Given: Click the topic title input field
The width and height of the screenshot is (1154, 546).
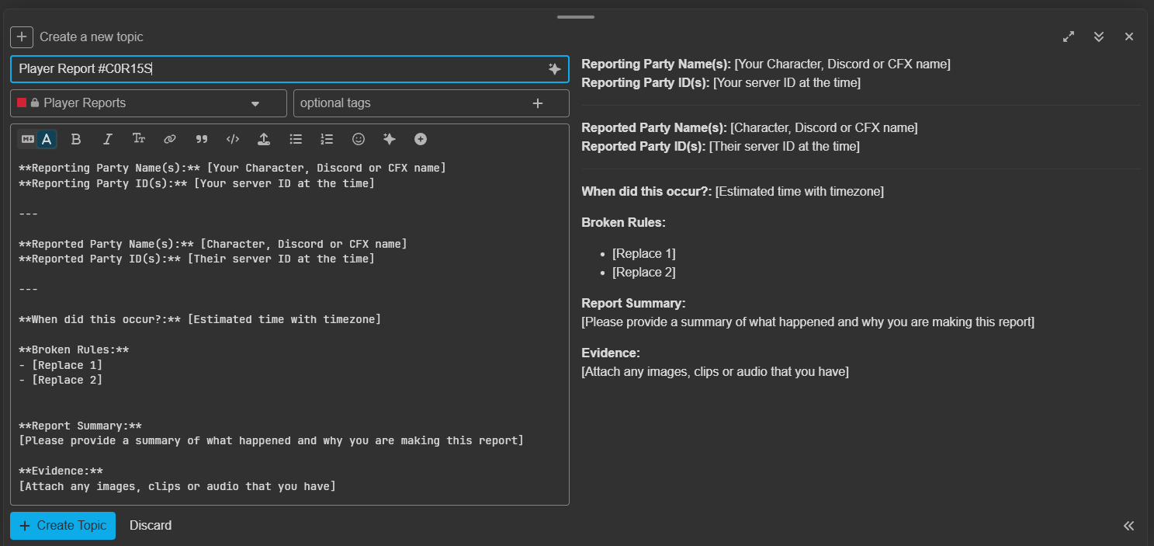Looking at the screenshot, I should click(279, 69).
